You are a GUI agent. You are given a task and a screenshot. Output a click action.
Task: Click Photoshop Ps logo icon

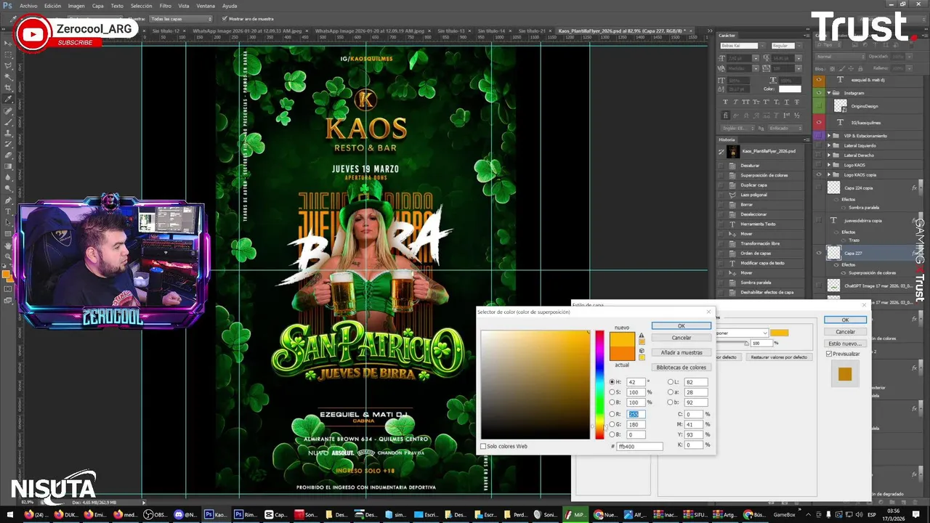point(7,5)
